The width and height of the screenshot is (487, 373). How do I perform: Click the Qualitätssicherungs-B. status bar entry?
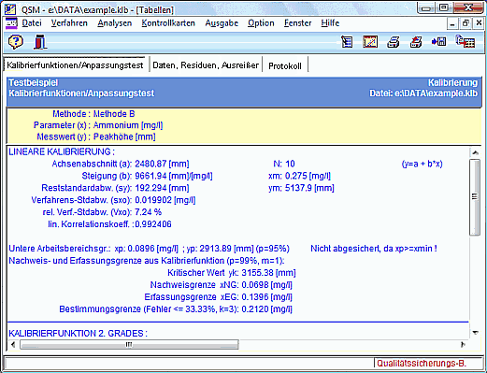422,363
